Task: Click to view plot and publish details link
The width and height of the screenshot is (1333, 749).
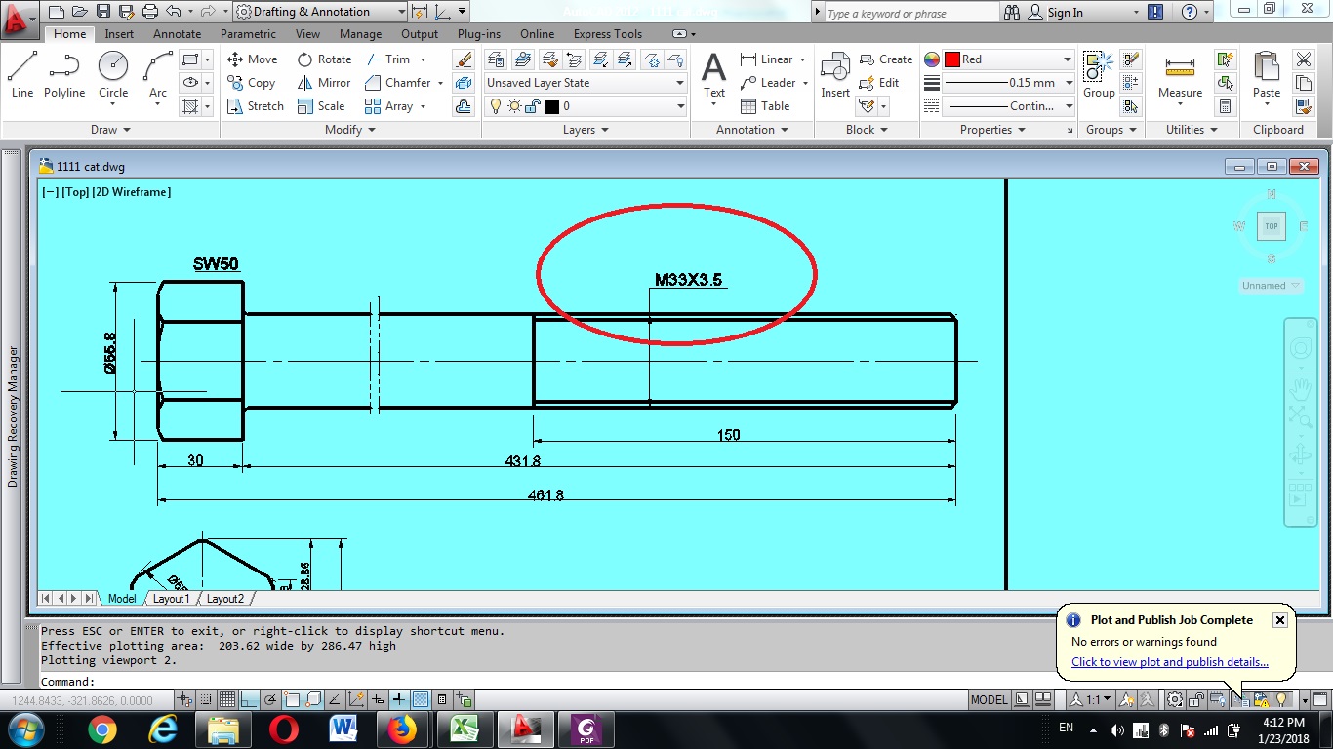Action: [x=1169, y=662]
